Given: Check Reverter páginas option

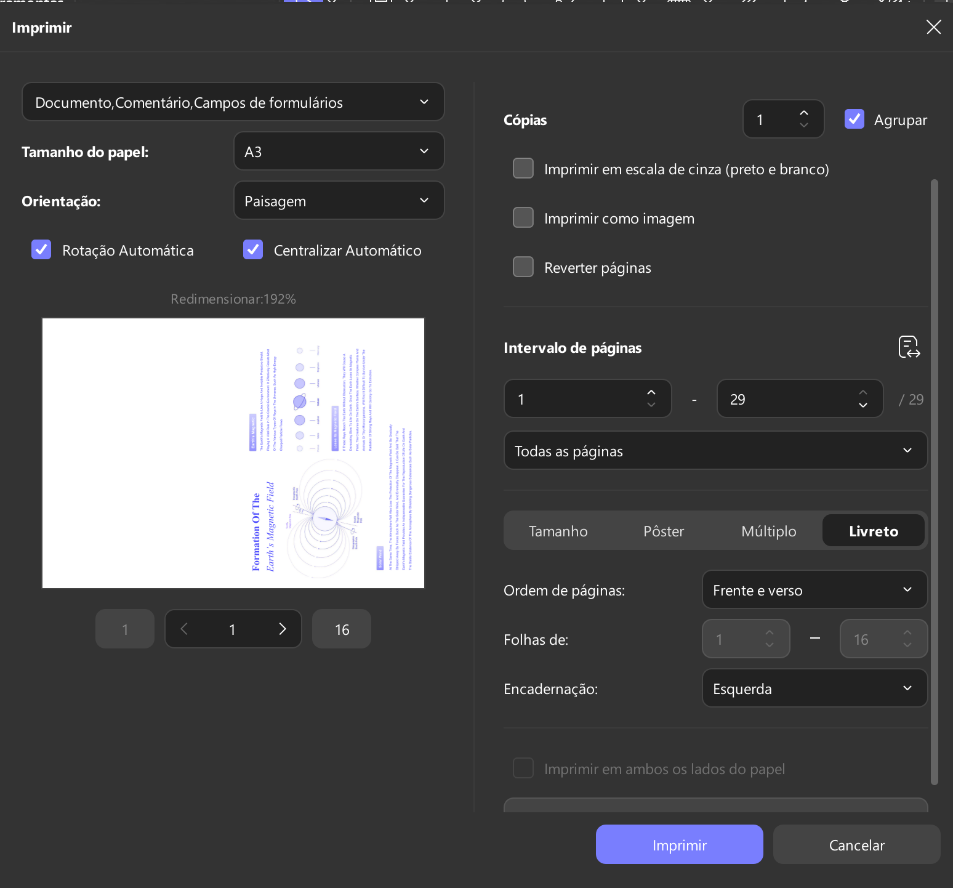Looking at the screenshot, I should [523, 267].
